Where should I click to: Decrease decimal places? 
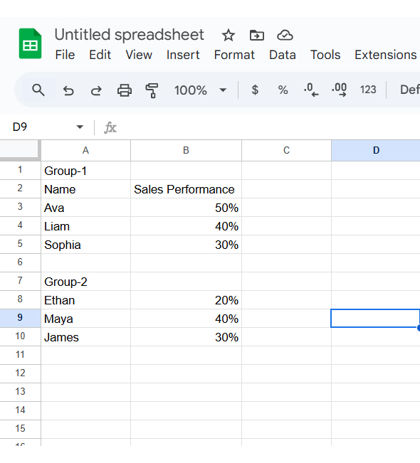[x=311, y=90]
